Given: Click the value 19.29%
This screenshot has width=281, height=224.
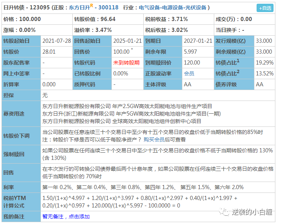Looking at the screenshot, I should coord(265,63).
